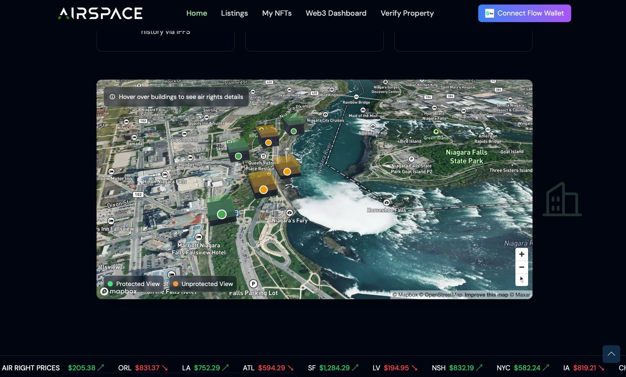Click the Green Island park marker
The width and height of the screenshot is (626, 377).
[x=436, y=132]
